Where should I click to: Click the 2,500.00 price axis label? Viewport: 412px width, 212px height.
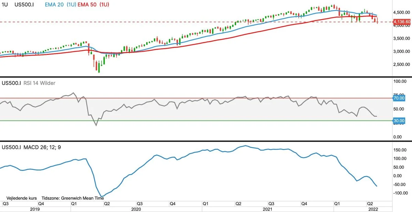(402, 64)
